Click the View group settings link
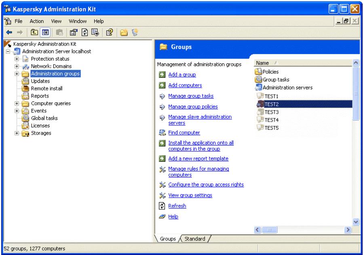 click(190, 195)
